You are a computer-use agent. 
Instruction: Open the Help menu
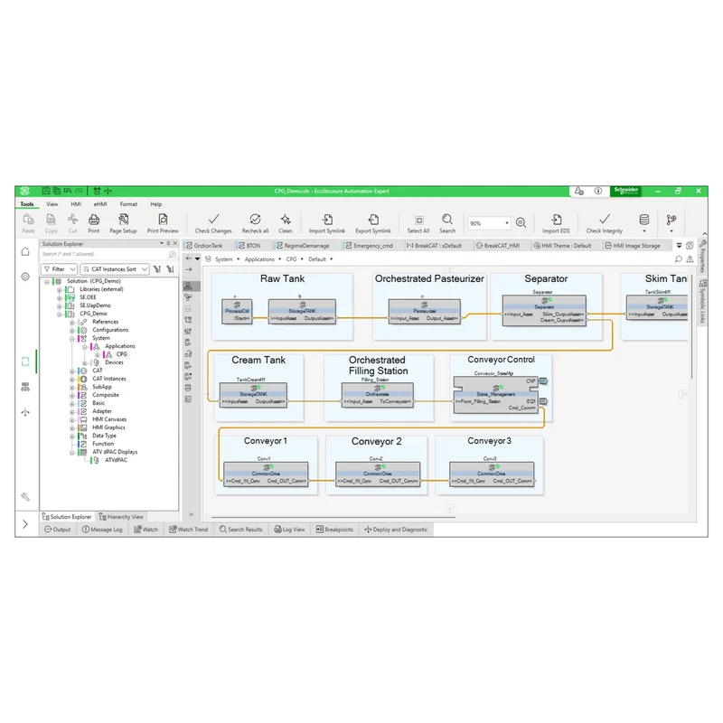(x=155, y=204)
